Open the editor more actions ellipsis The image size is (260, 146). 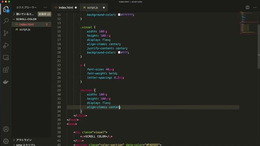point(255,7)
